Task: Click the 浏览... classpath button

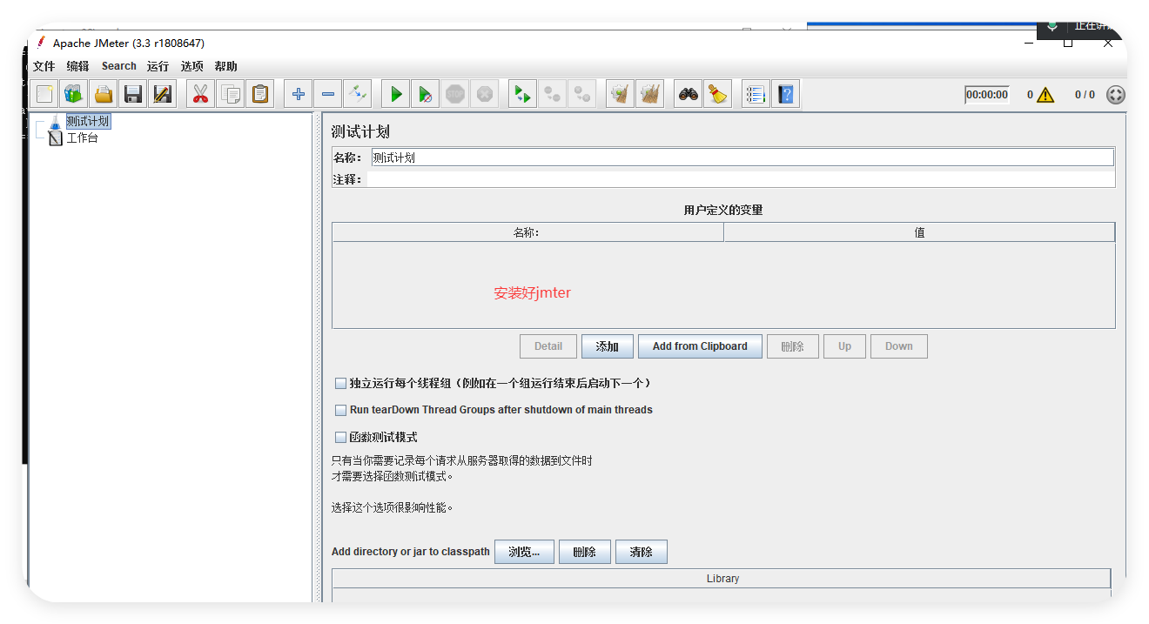Action: pyautogui.click(x=524, y=552)
